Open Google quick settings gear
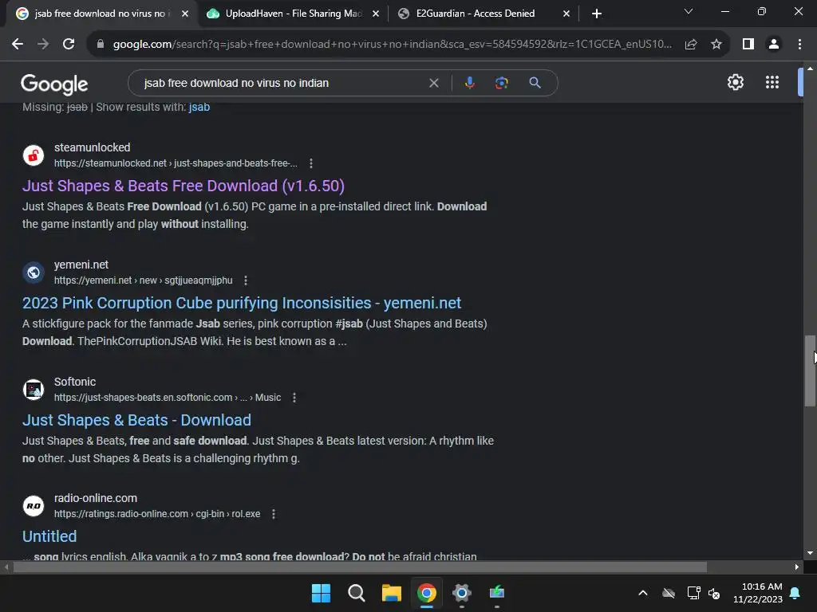This screenshot has height=612, width=817. [x=735, y=82]
